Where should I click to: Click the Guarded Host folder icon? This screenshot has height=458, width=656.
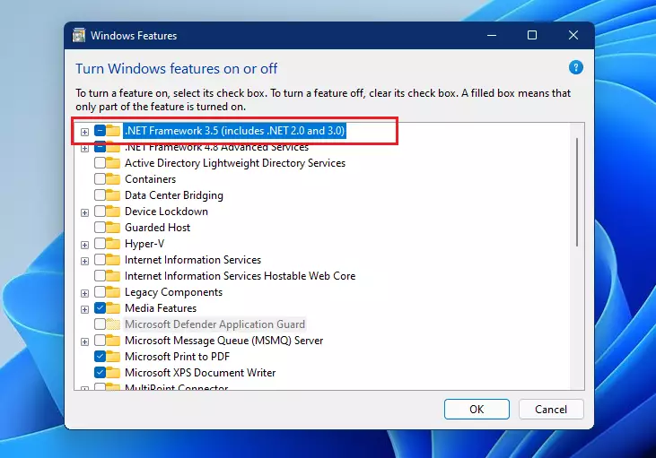(x=113, y=228)
